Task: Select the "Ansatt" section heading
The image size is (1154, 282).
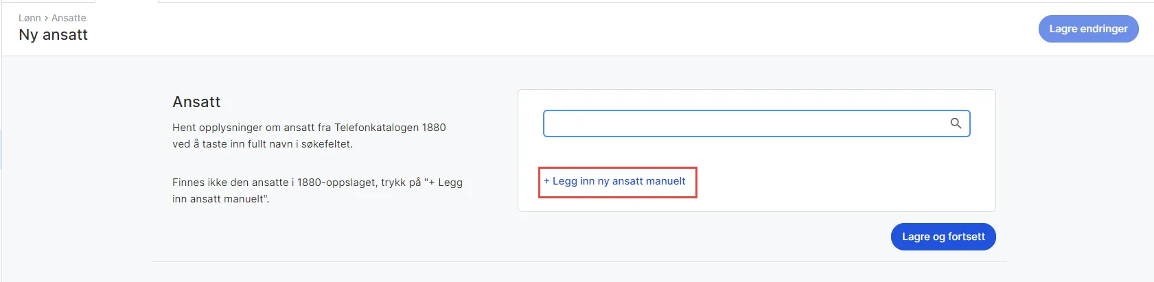Action: [x=196, y=102]
